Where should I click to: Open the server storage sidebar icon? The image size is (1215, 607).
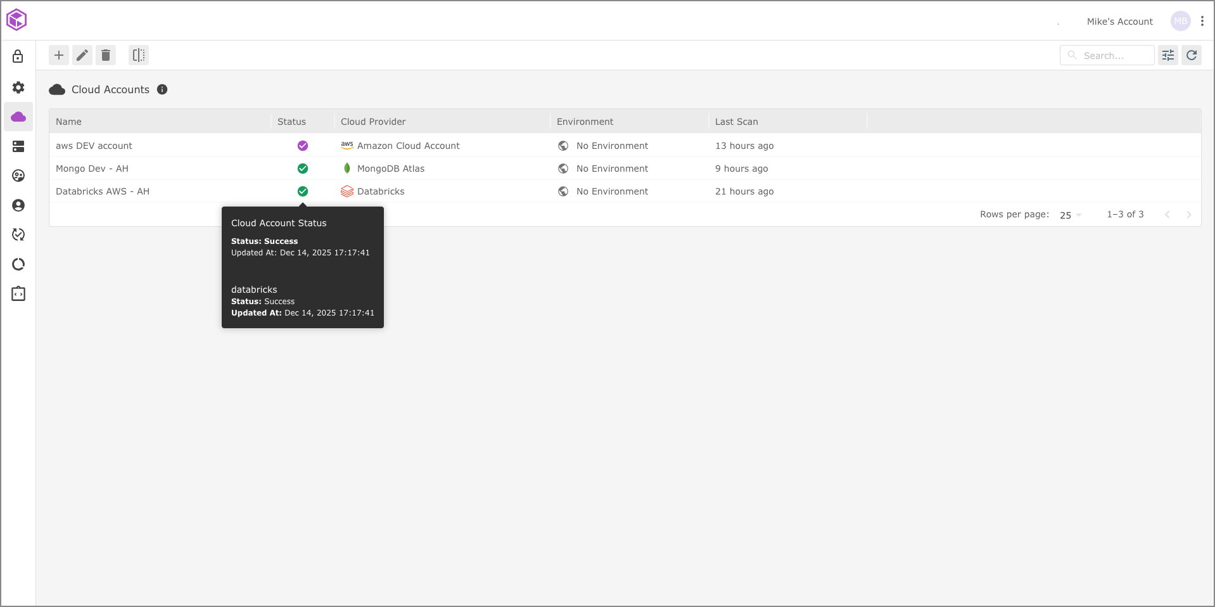click(18, 146)
